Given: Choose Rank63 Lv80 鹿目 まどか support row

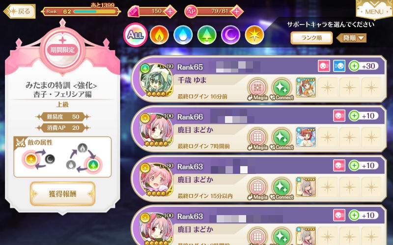Looking at the screenshot, I should pos(258,178).
